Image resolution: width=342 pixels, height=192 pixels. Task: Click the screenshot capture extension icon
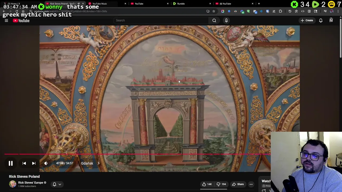[x=296, y=11]
